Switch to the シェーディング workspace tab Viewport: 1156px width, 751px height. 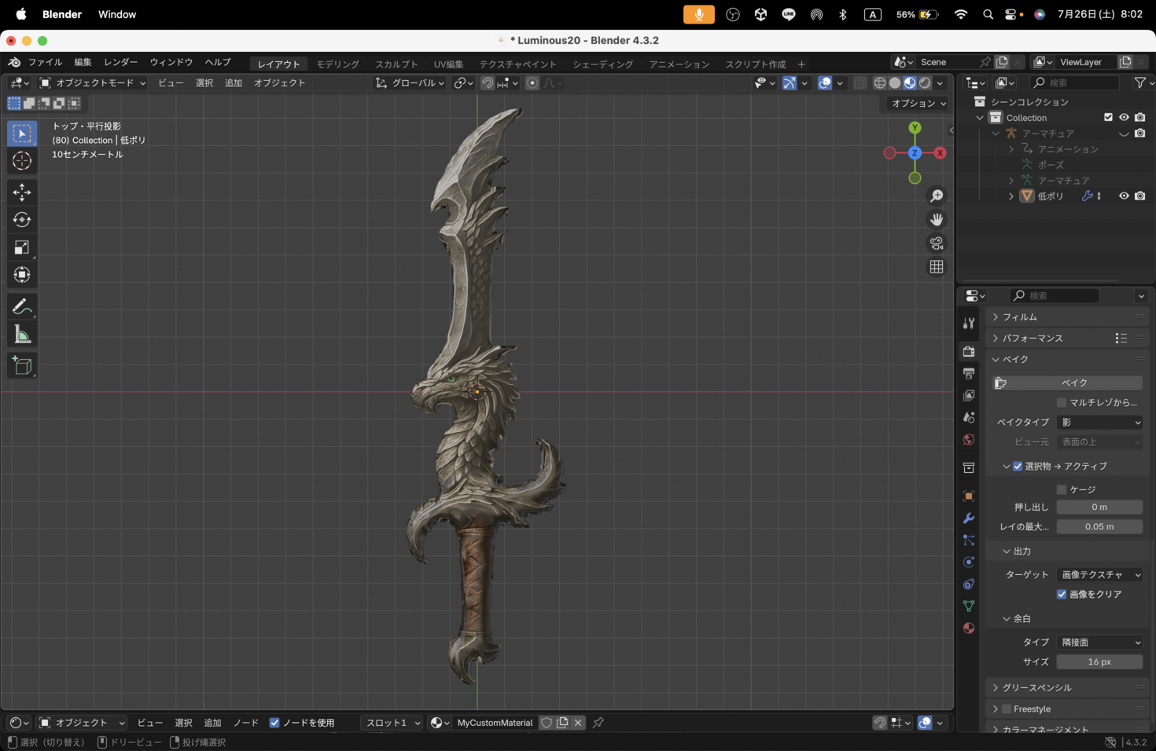(x=602, y=64)
